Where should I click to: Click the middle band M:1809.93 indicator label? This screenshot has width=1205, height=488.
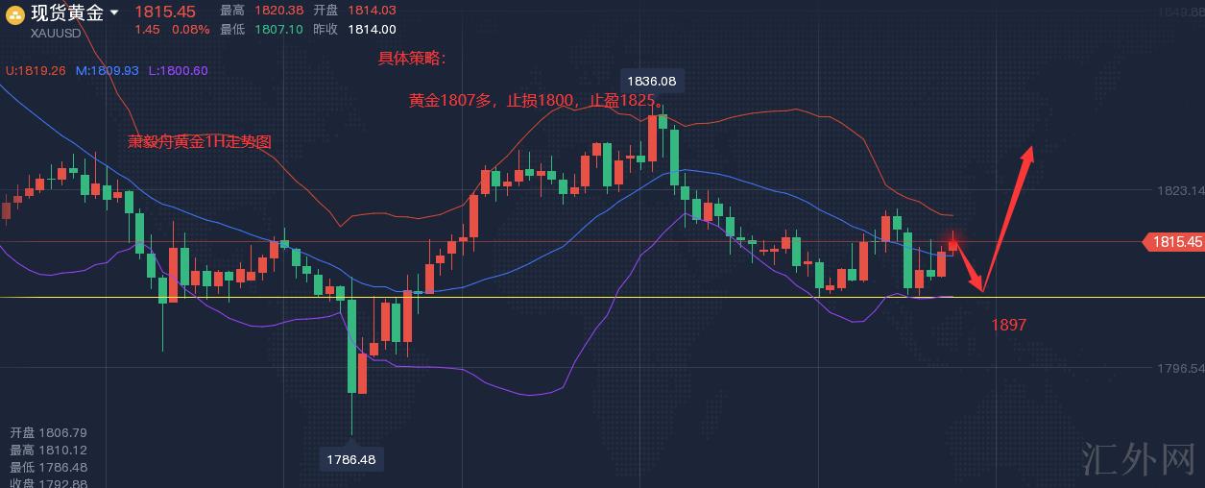coord(107,70)
